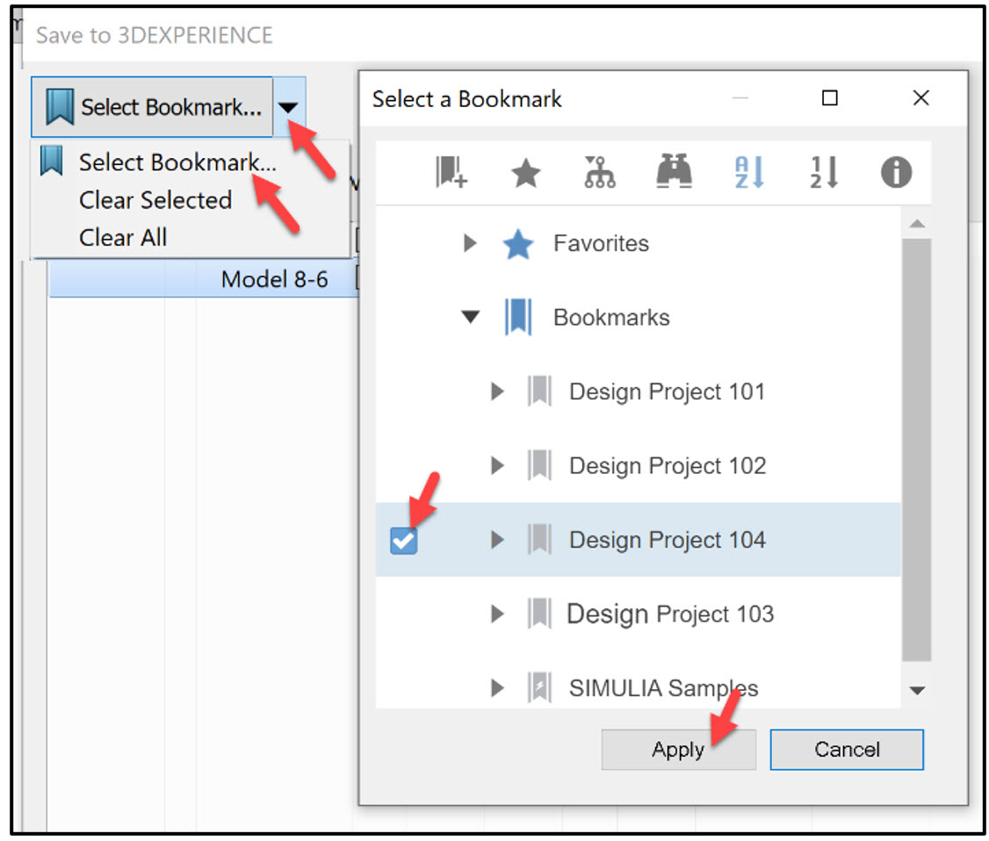Click the Cancel button
The width and height of the screenshot is (989, 841).
[x=846, y=749]
